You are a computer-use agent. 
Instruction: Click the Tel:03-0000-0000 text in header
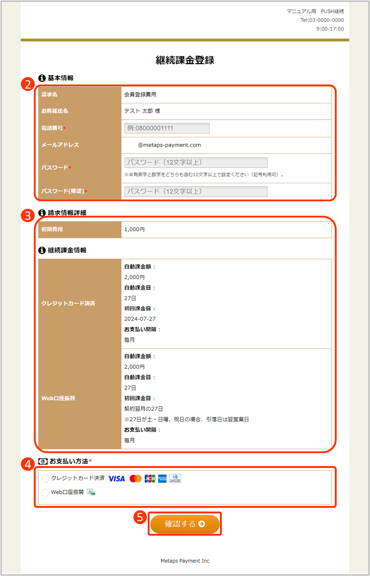click(322, 20)
